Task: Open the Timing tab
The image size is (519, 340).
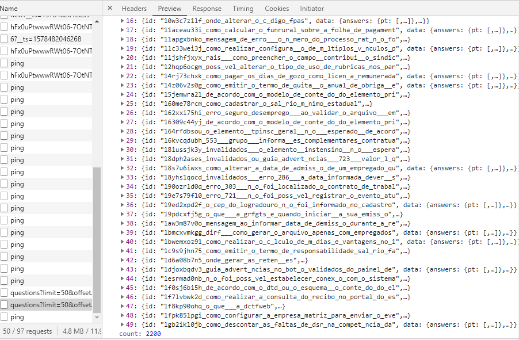Action: tap(243, 8)
